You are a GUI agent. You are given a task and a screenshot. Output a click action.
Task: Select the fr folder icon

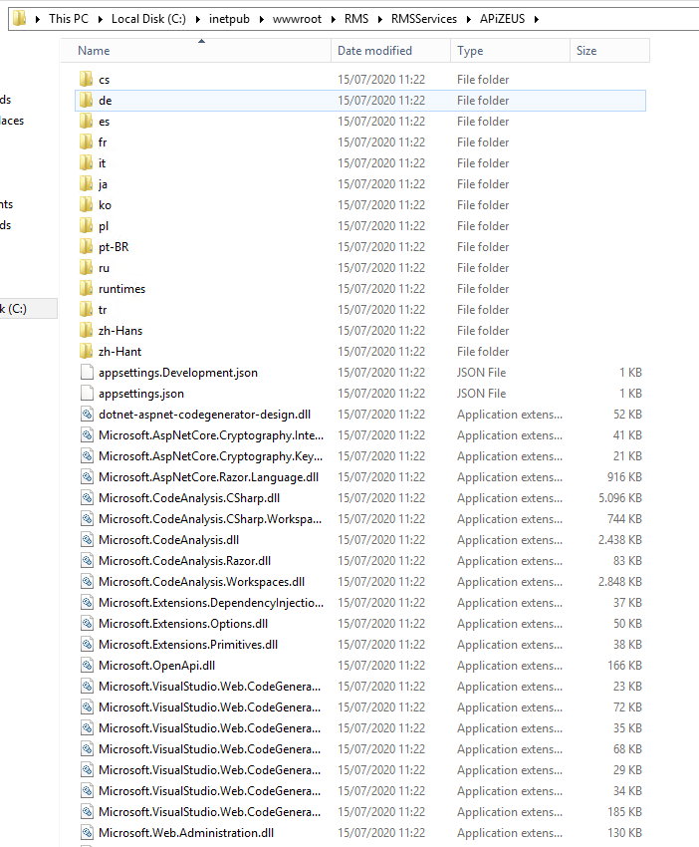pyautogui.click(x=86, y=142)
